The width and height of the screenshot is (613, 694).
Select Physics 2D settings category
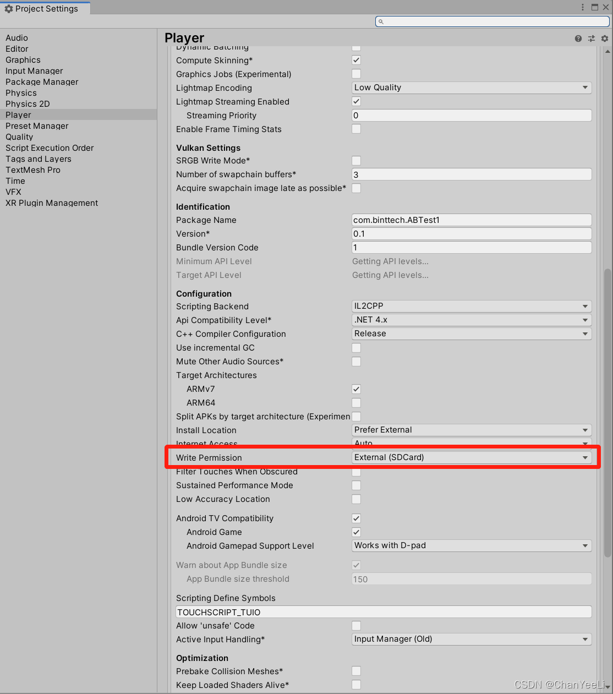(x=78, y=104)
